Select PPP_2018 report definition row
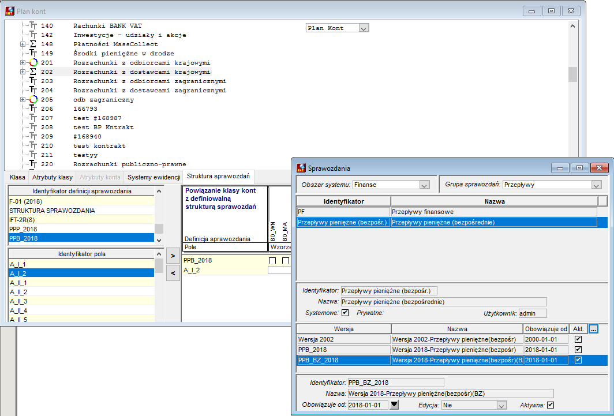Viewport: 614px width, 416px height. (81, 229)
